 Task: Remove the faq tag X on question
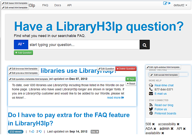[x=97, y=131]
